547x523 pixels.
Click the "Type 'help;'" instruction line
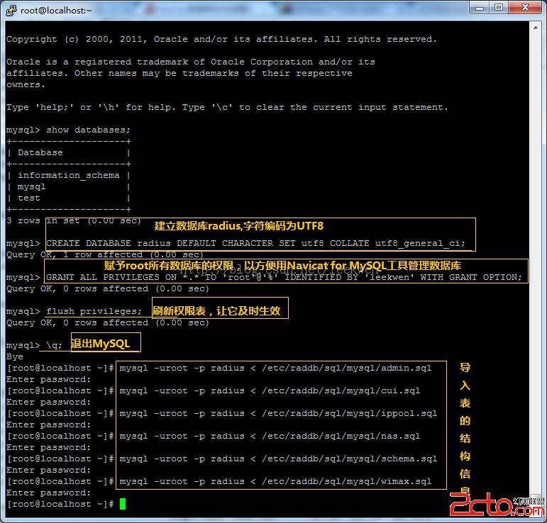point(227,107)
